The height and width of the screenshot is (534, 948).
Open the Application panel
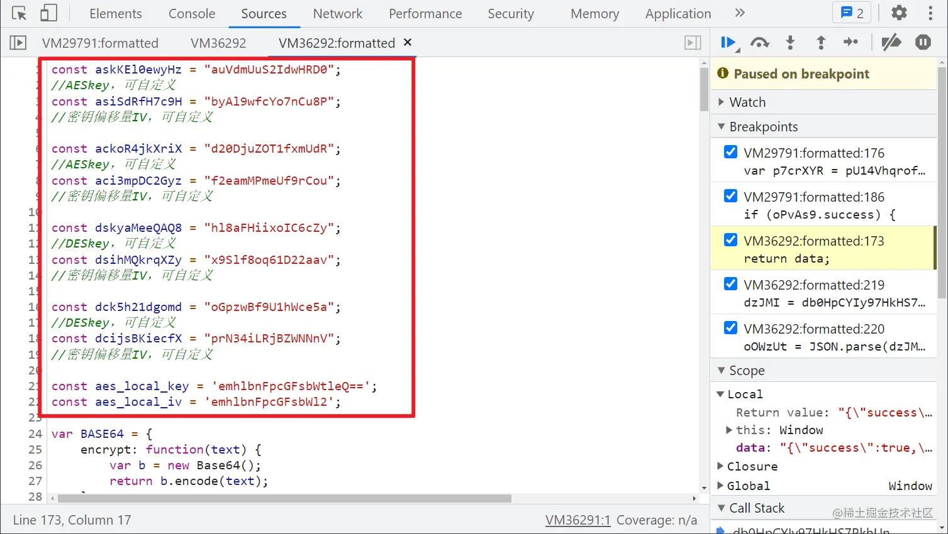tap(678, 14)
